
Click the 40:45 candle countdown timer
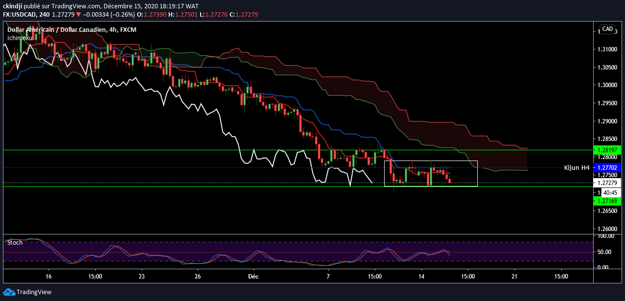[610, 193]
